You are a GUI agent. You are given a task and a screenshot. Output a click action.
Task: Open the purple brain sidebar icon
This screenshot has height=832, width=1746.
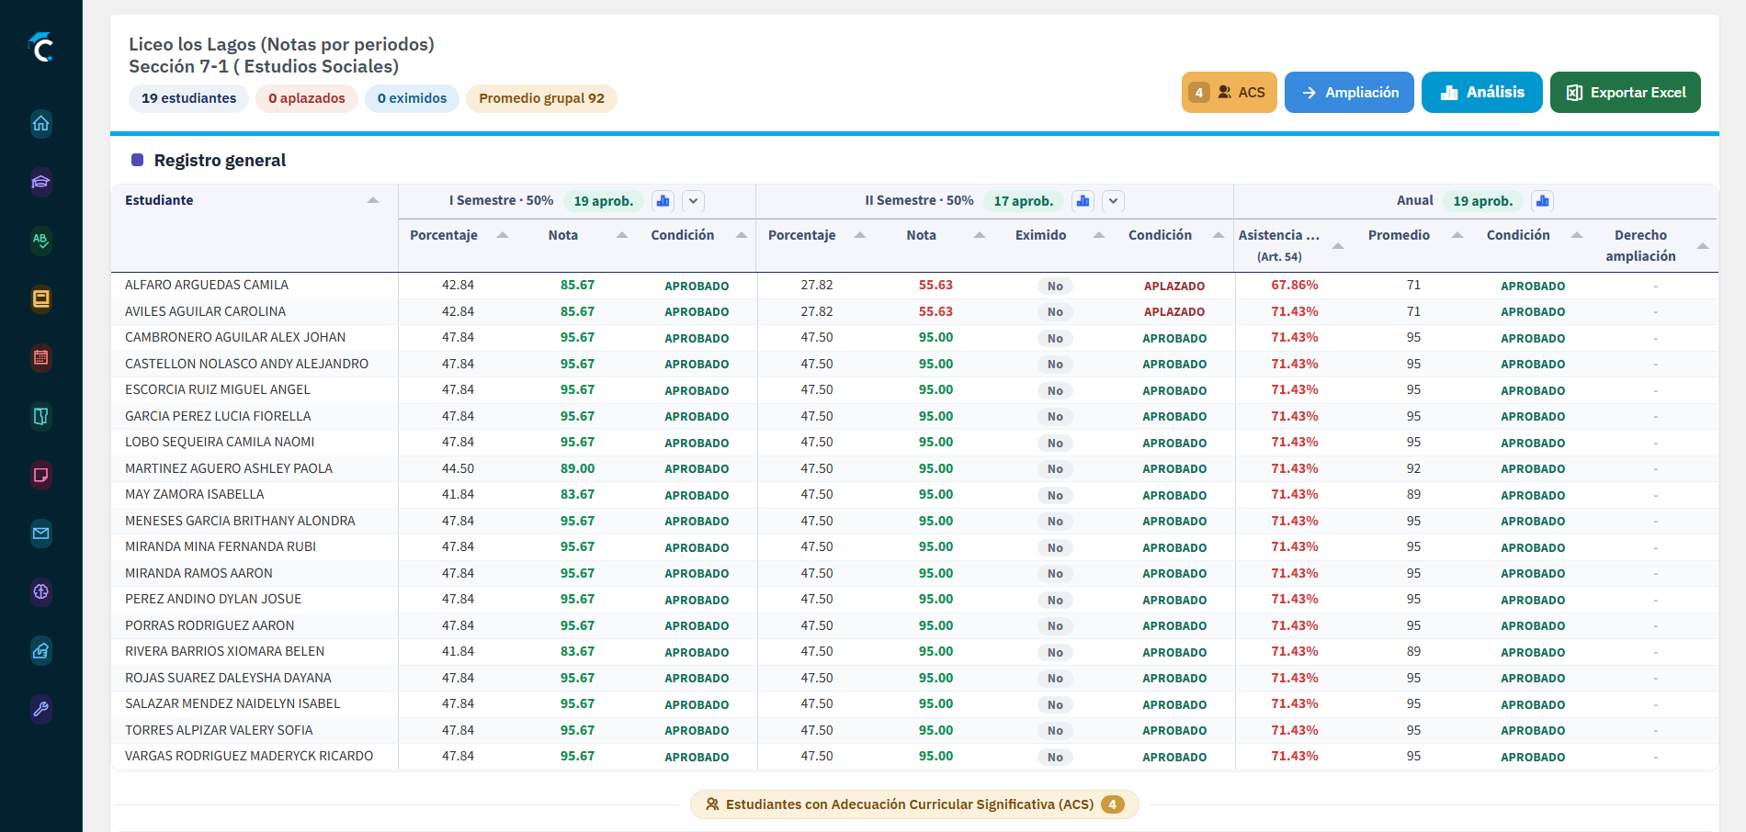[40, 591]
